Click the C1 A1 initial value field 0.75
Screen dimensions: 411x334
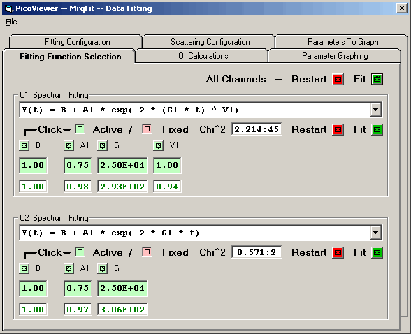pyautogui.click(x=78, y=166)
